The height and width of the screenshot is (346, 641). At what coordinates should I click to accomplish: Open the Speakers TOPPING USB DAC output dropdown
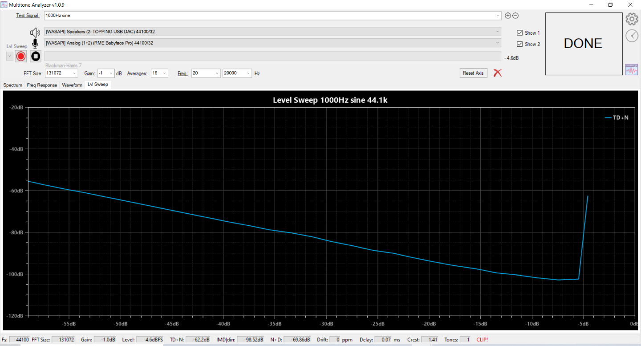498,32
